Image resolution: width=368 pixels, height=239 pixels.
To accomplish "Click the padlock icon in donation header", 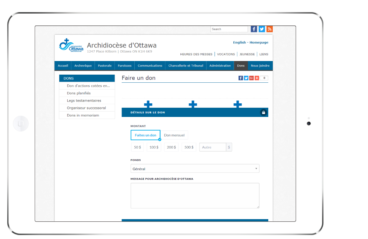I will 263,113.
